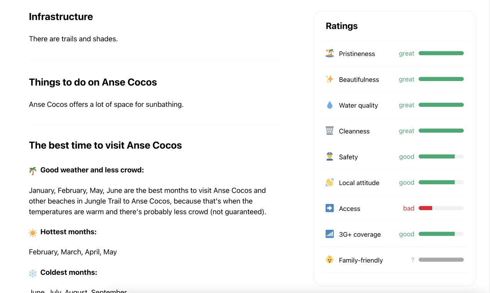Click the 'Coldest months:' subheading
This screenshot has height=293, width=490.
[x=69, y=272]
